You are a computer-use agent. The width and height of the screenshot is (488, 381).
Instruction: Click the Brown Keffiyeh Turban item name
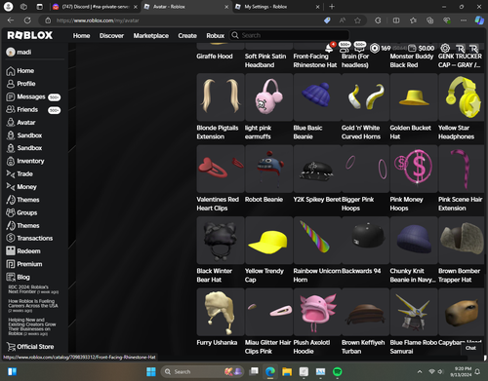pyautogui.click(x=363, y=347)
